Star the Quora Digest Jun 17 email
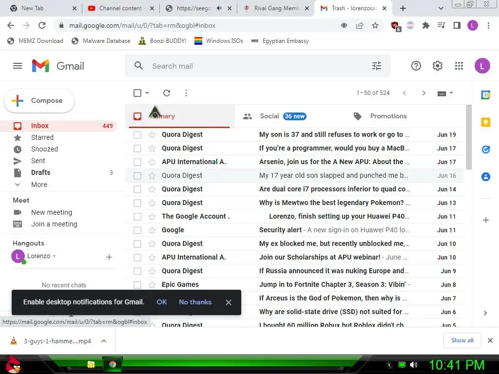Screen dimensions: 499x374 (152, 149)
